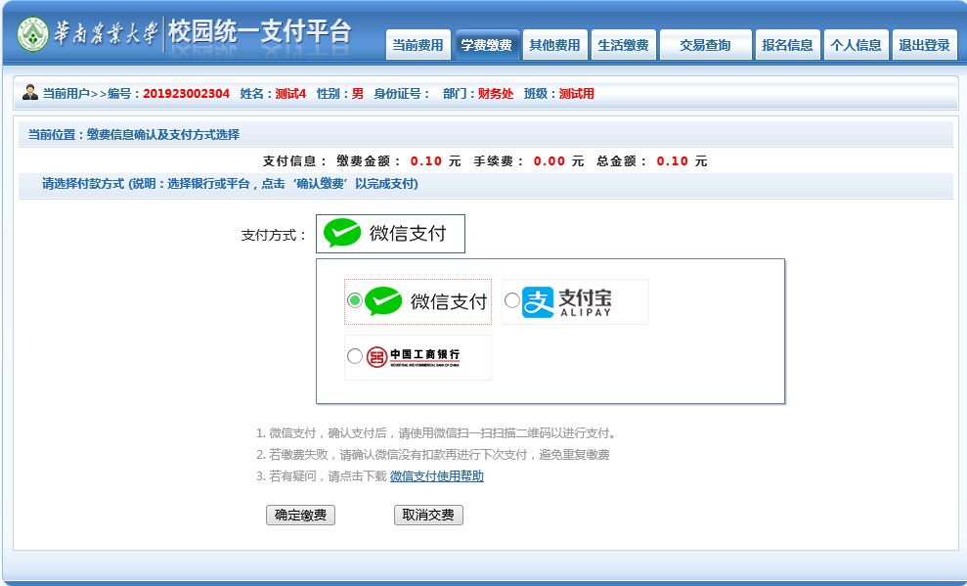Click the WeChat Pay logo in selected payment box
967x586 pixels.
click(x=341, y=233)
